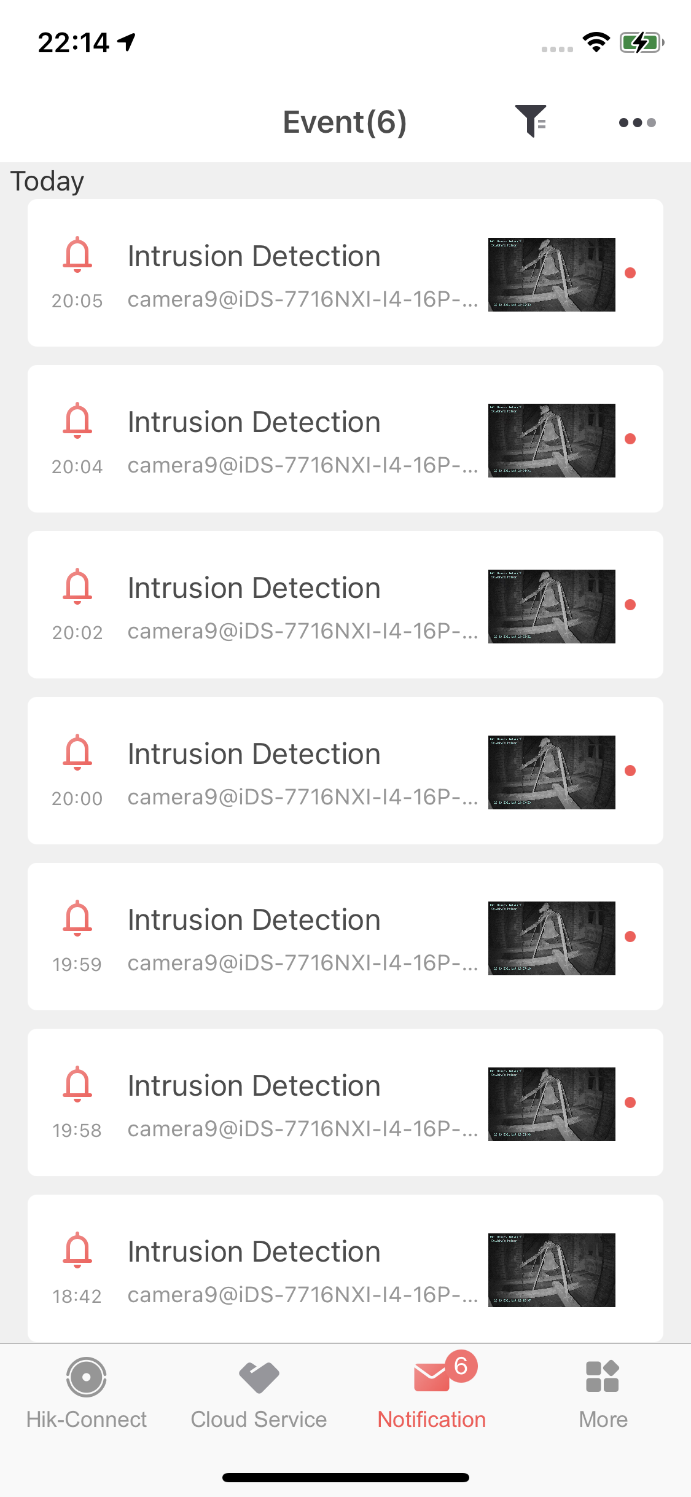The height and width of the screenshot is (1497, 691).
Task: Tap the bell icon for the 19:58 event
Action: tap(77, 1084)
